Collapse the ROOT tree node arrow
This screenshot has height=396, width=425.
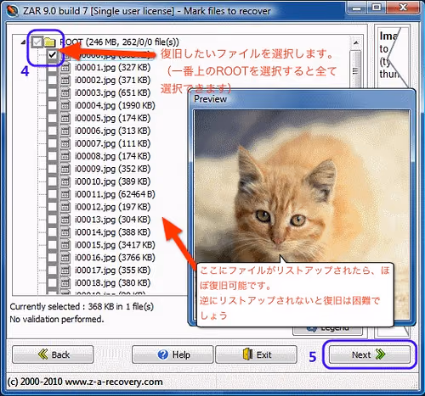coord(24,42)
